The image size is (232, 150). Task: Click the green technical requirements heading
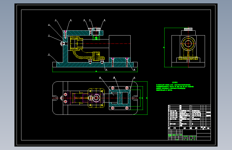pos(175,82)
